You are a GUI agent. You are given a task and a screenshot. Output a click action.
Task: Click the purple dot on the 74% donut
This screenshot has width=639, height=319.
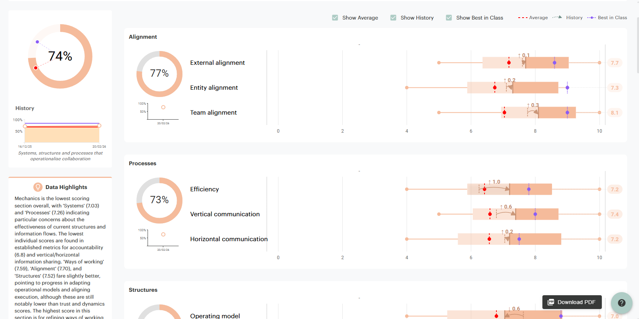tap(37, 42)
